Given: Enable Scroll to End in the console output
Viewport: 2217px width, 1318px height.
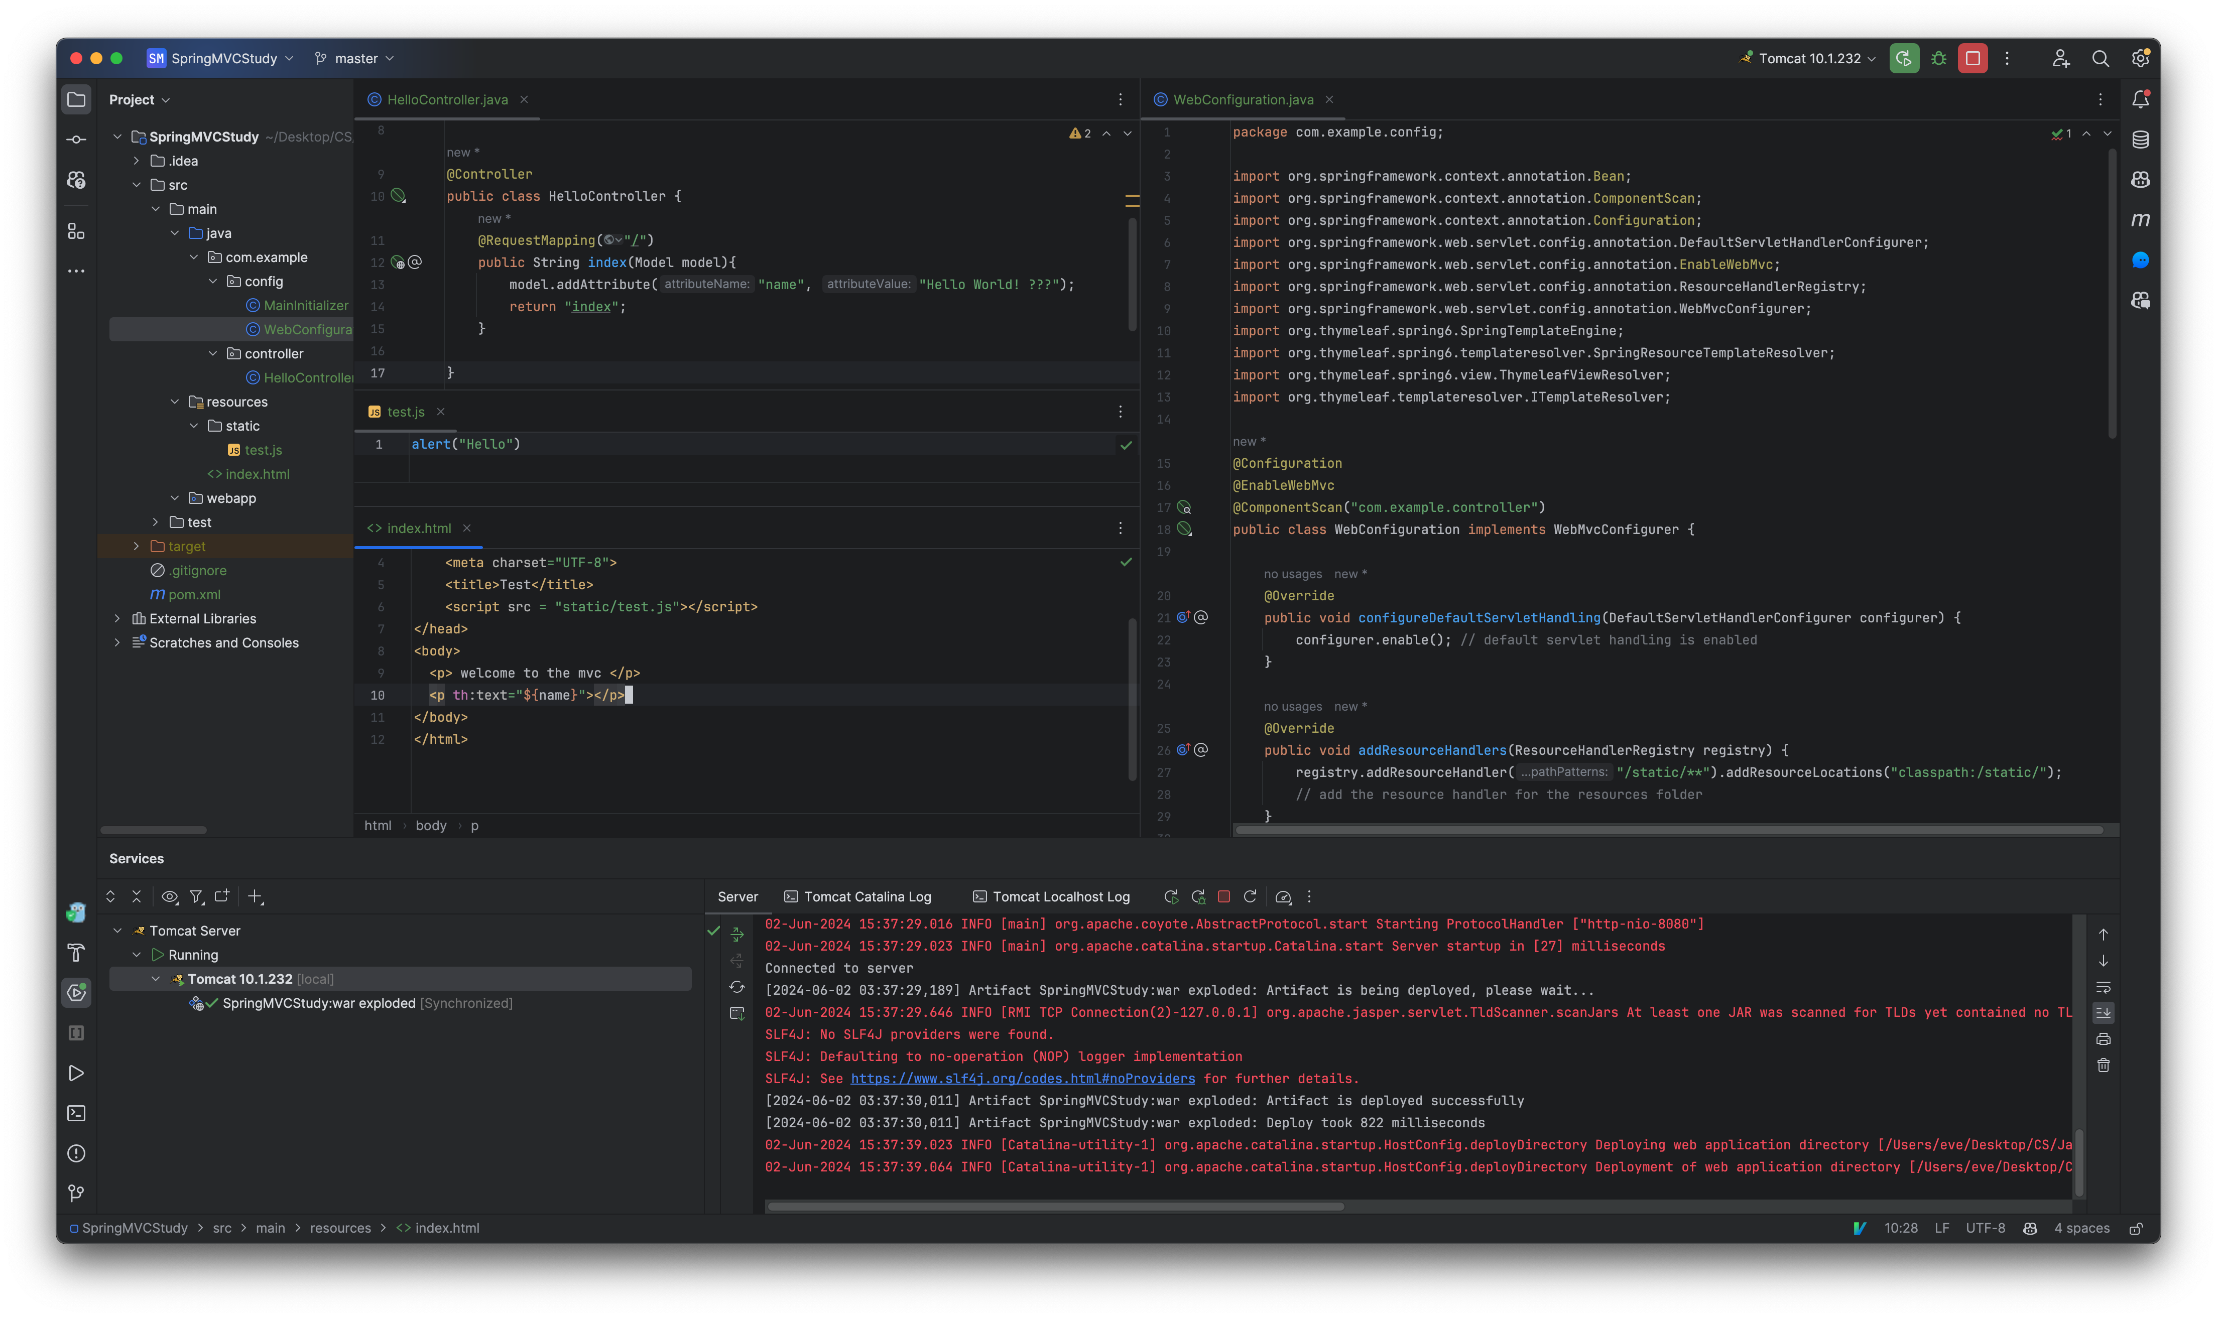Looking at the screenshot, I should 2104,1012.
